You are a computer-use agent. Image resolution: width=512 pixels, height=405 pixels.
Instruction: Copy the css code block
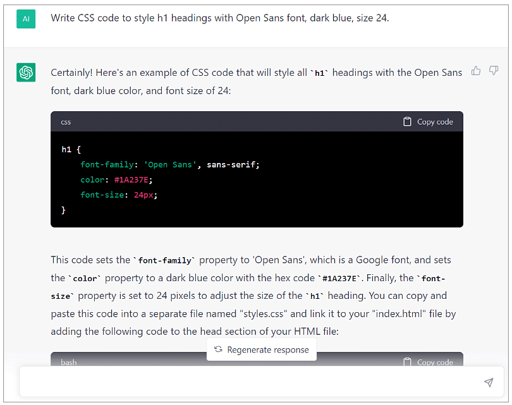point(428,122)
